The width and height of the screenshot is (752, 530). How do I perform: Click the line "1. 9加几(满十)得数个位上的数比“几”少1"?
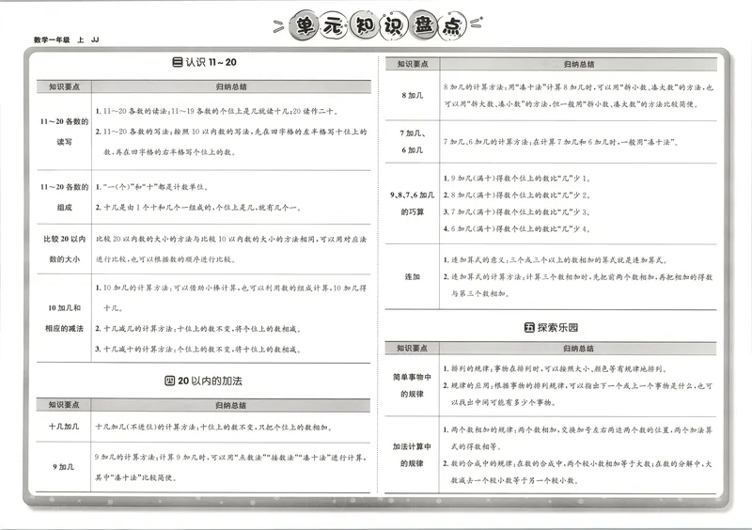[x=517, y=179]
